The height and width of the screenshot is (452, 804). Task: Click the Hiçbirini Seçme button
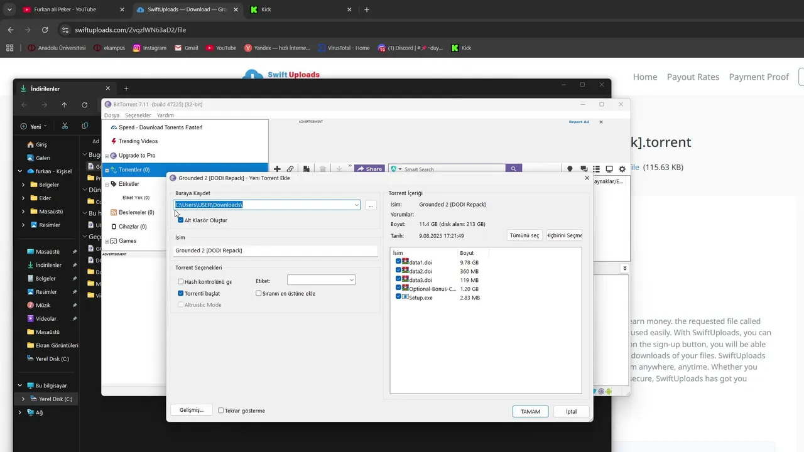564,235
